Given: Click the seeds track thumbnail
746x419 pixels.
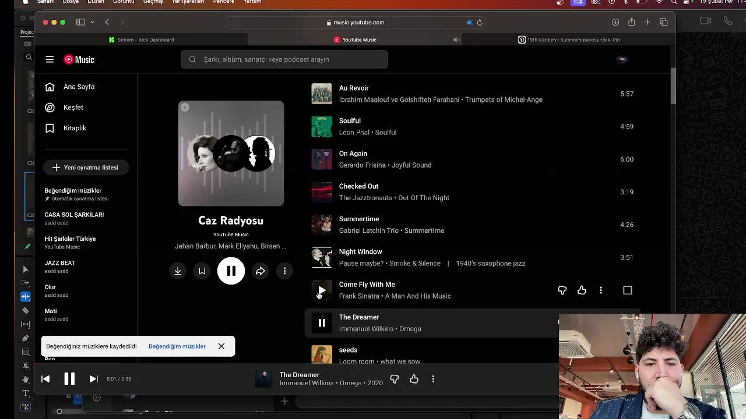Looking at the screenshot, I should click(x=322, y=354).
